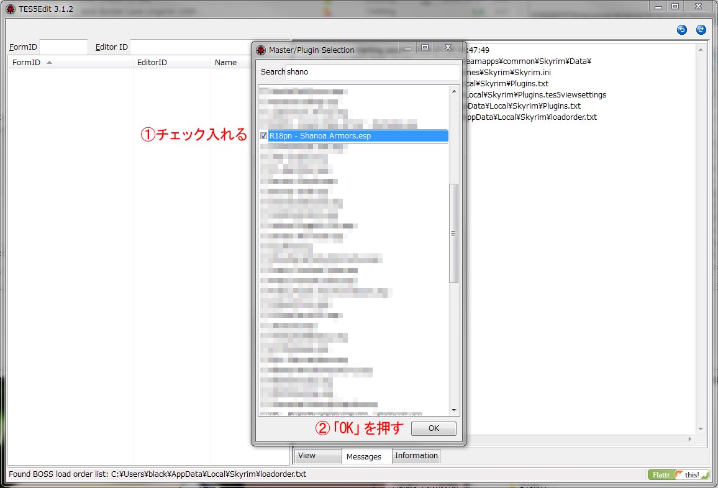Switch to the Messages tab
Image resolution: width=718 pixels, height=488 pixels.
366,456
